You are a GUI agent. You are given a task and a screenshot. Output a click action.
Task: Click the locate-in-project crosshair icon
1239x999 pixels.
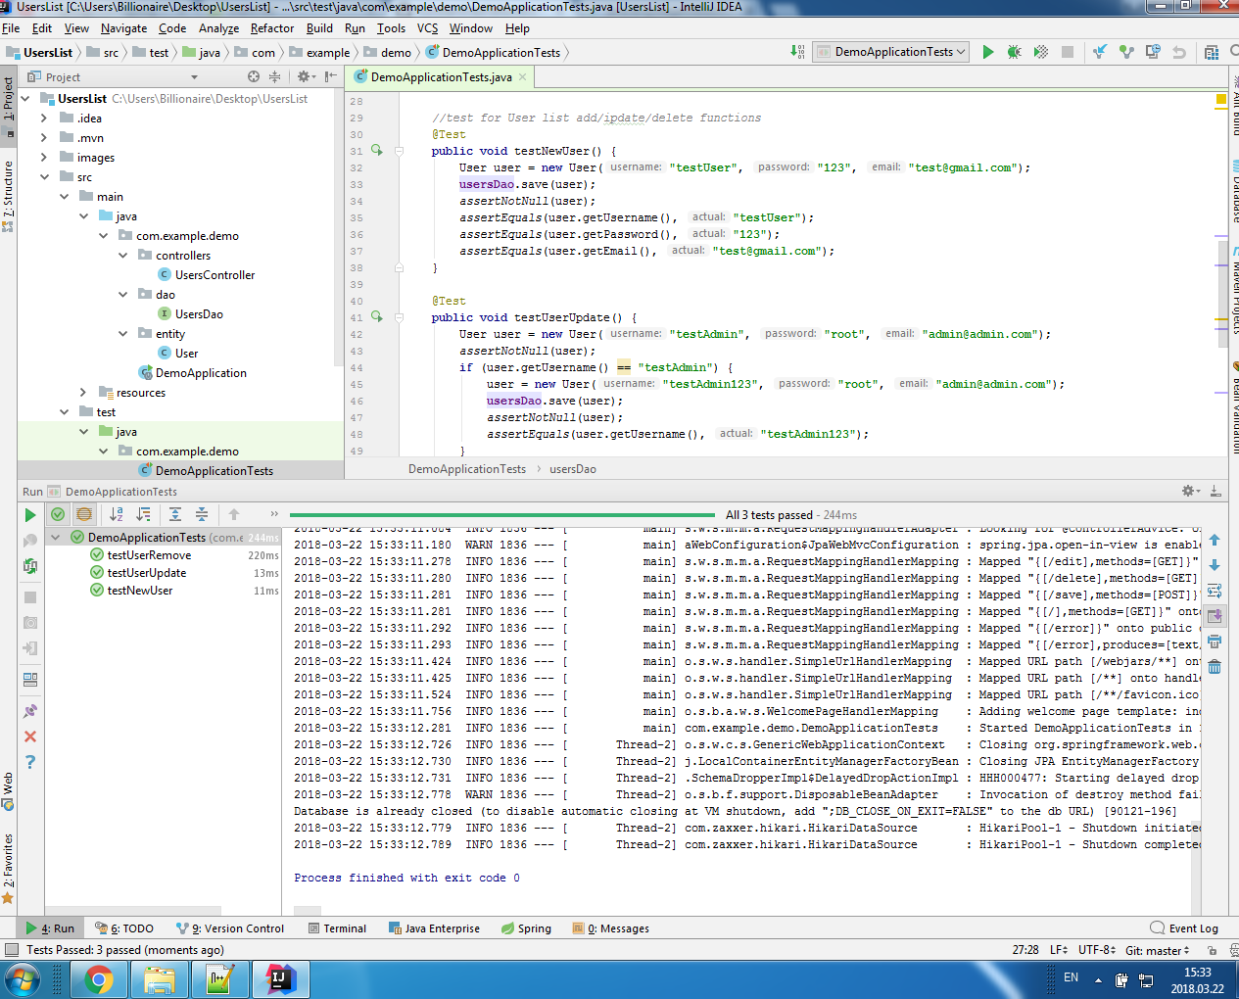tap(254, 76)
